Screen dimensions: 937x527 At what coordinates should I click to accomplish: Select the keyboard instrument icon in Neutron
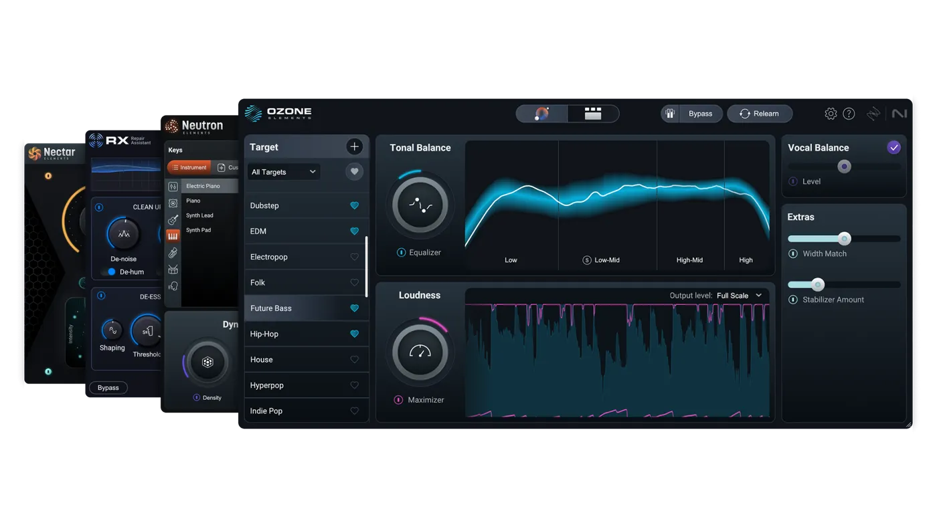[173, 236]
